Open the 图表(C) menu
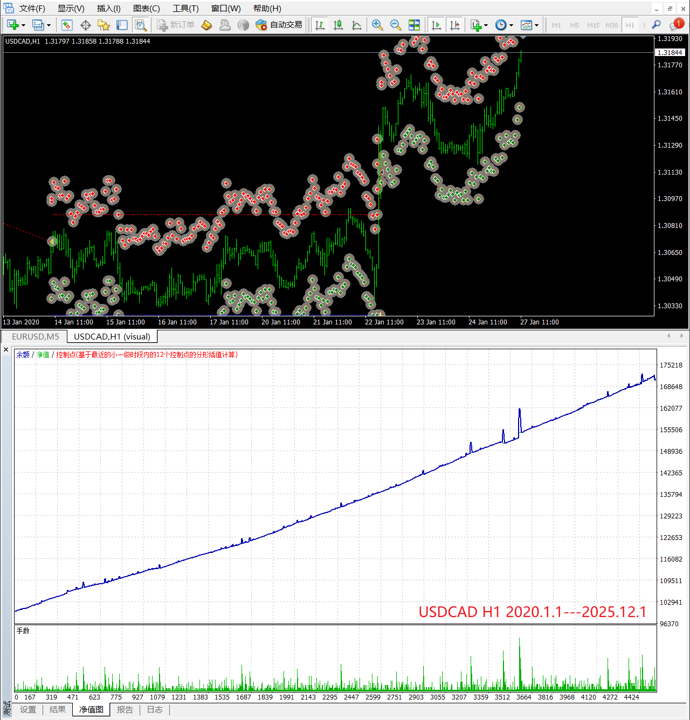The image size is (690, 720). coord(146,9)
